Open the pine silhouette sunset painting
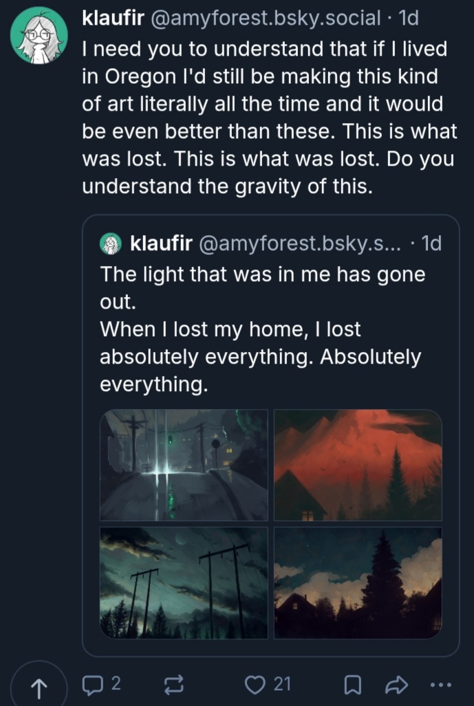This screenshot has height=706, width=474. click(x=358, y=583)
